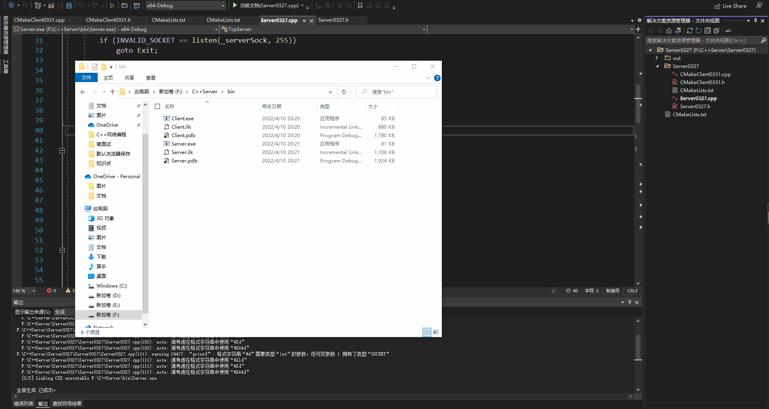Image resolution: width=769 pixels, height=409 pixels.
Task: Click the Start Without Debugging play icon
Action: [x=112, y=6]
